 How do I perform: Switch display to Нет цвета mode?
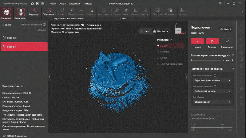coord(160,31)
